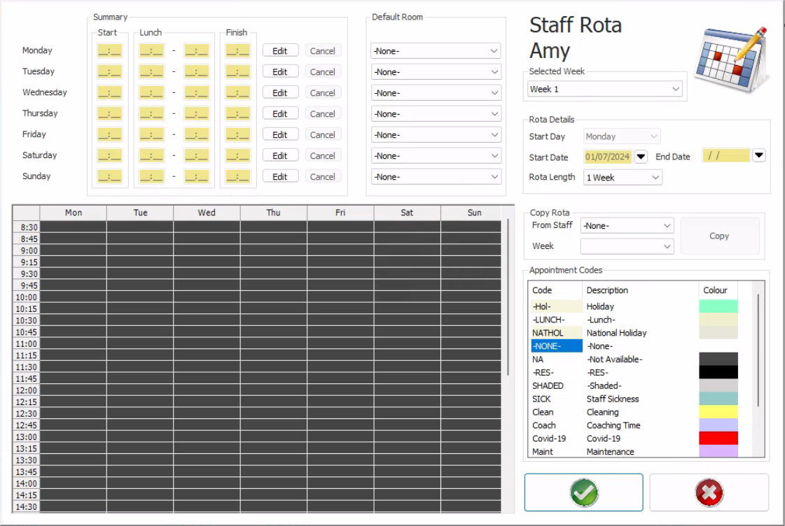The image size is (785, 526).
Task: Click Edit for Friday
Action: click(280, 135)
